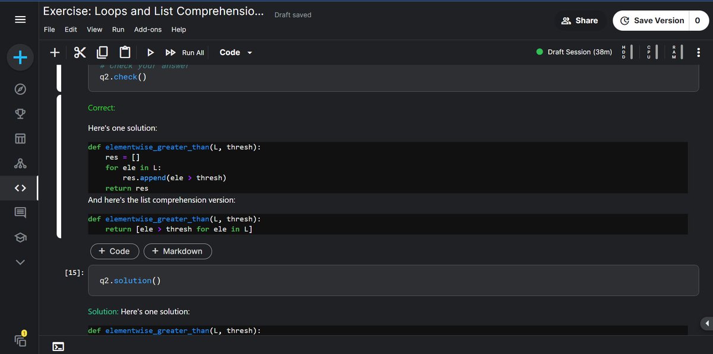Open Competitions trophy icon in sidebar
The height and width of the screenshot is (354, 713).
point(20,114)
